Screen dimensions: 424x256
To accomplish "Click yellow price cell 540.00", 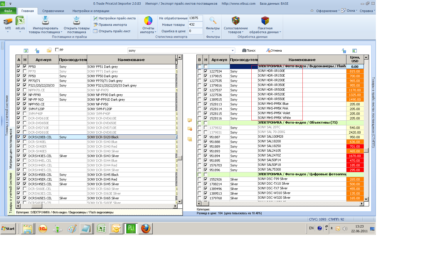I will pos(355,128).
